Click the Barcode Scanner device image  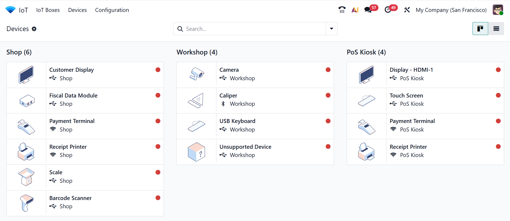[26, 203]
